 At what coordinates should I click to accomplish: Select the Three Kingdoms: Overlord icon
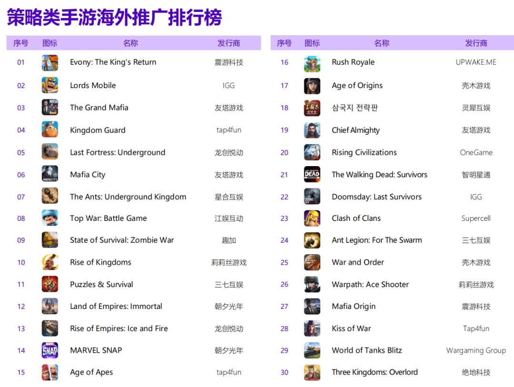(x=312, y=372)
